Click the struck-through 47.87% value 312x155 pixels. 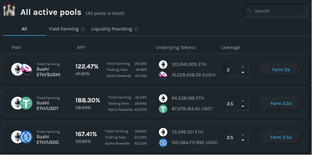click(83, 74)
